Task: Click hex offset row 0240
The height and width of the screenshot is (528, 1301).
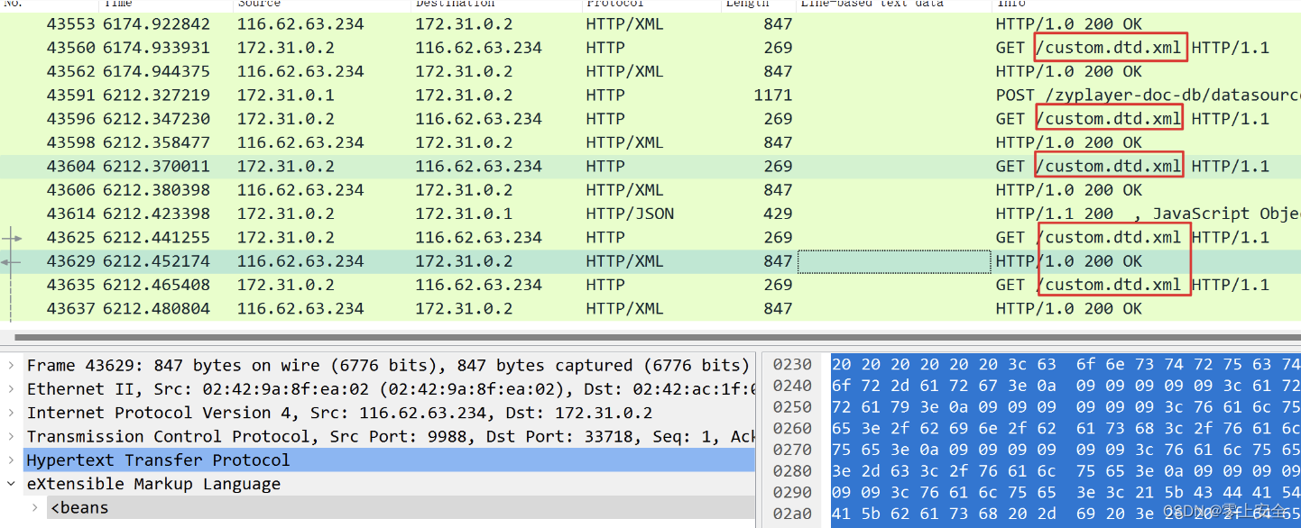Action: pyautogui.click(x=794, y=388)
